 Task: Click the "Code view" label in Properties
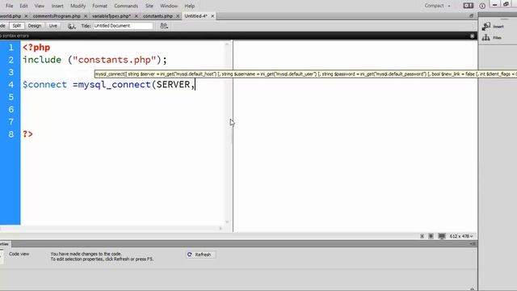point(19,254)
